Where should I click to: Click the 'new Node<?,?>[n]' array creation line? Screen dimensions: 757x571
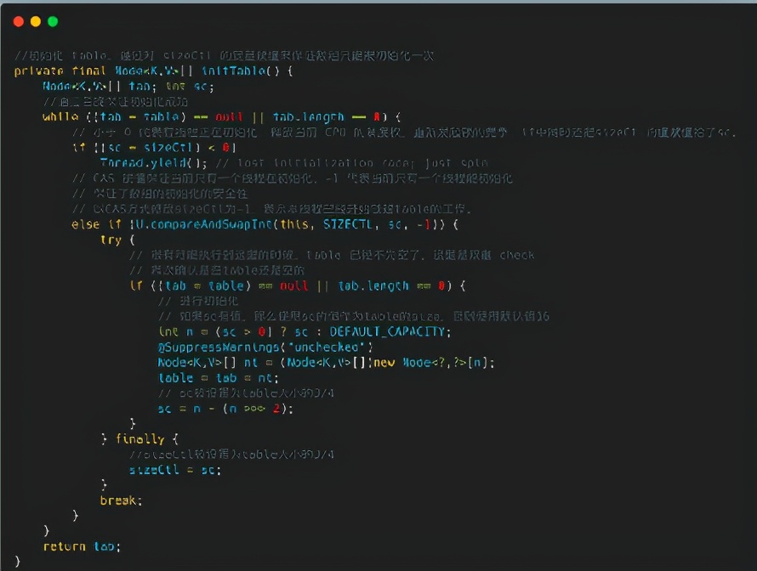tap(326, 363)
